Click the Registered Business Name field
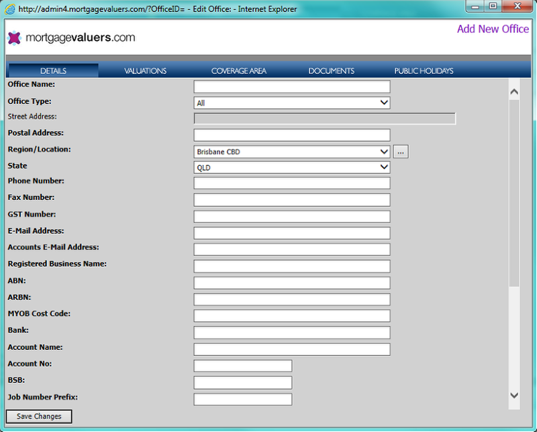537x432 pixels. [292, 267]
